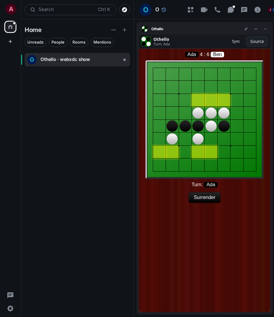Click white disc between black discs in row 5
The image size is (274, 317).
pyautogui.click(x=211, y=126)
